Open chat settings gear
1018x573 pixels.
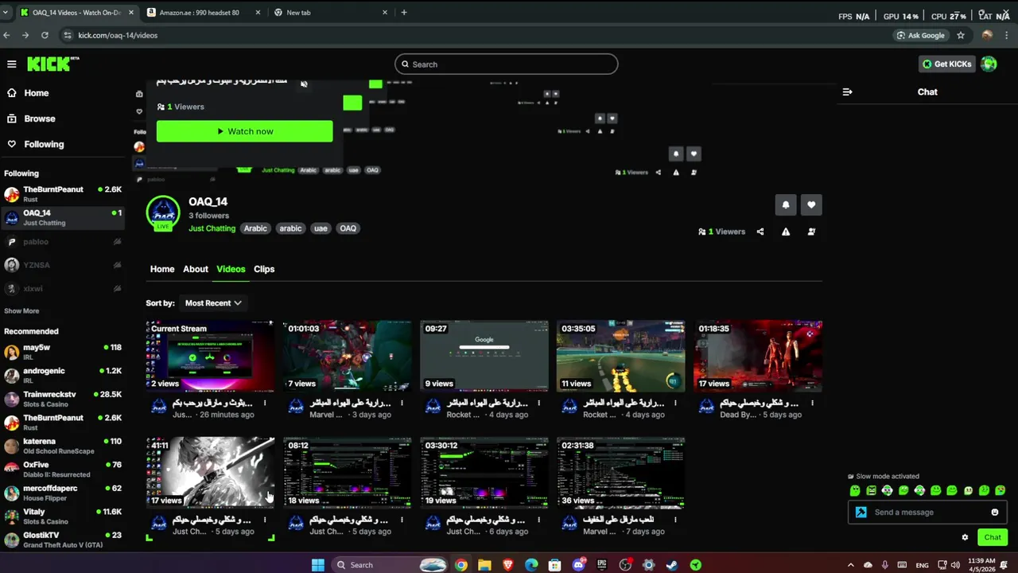(x=966, y=537)
